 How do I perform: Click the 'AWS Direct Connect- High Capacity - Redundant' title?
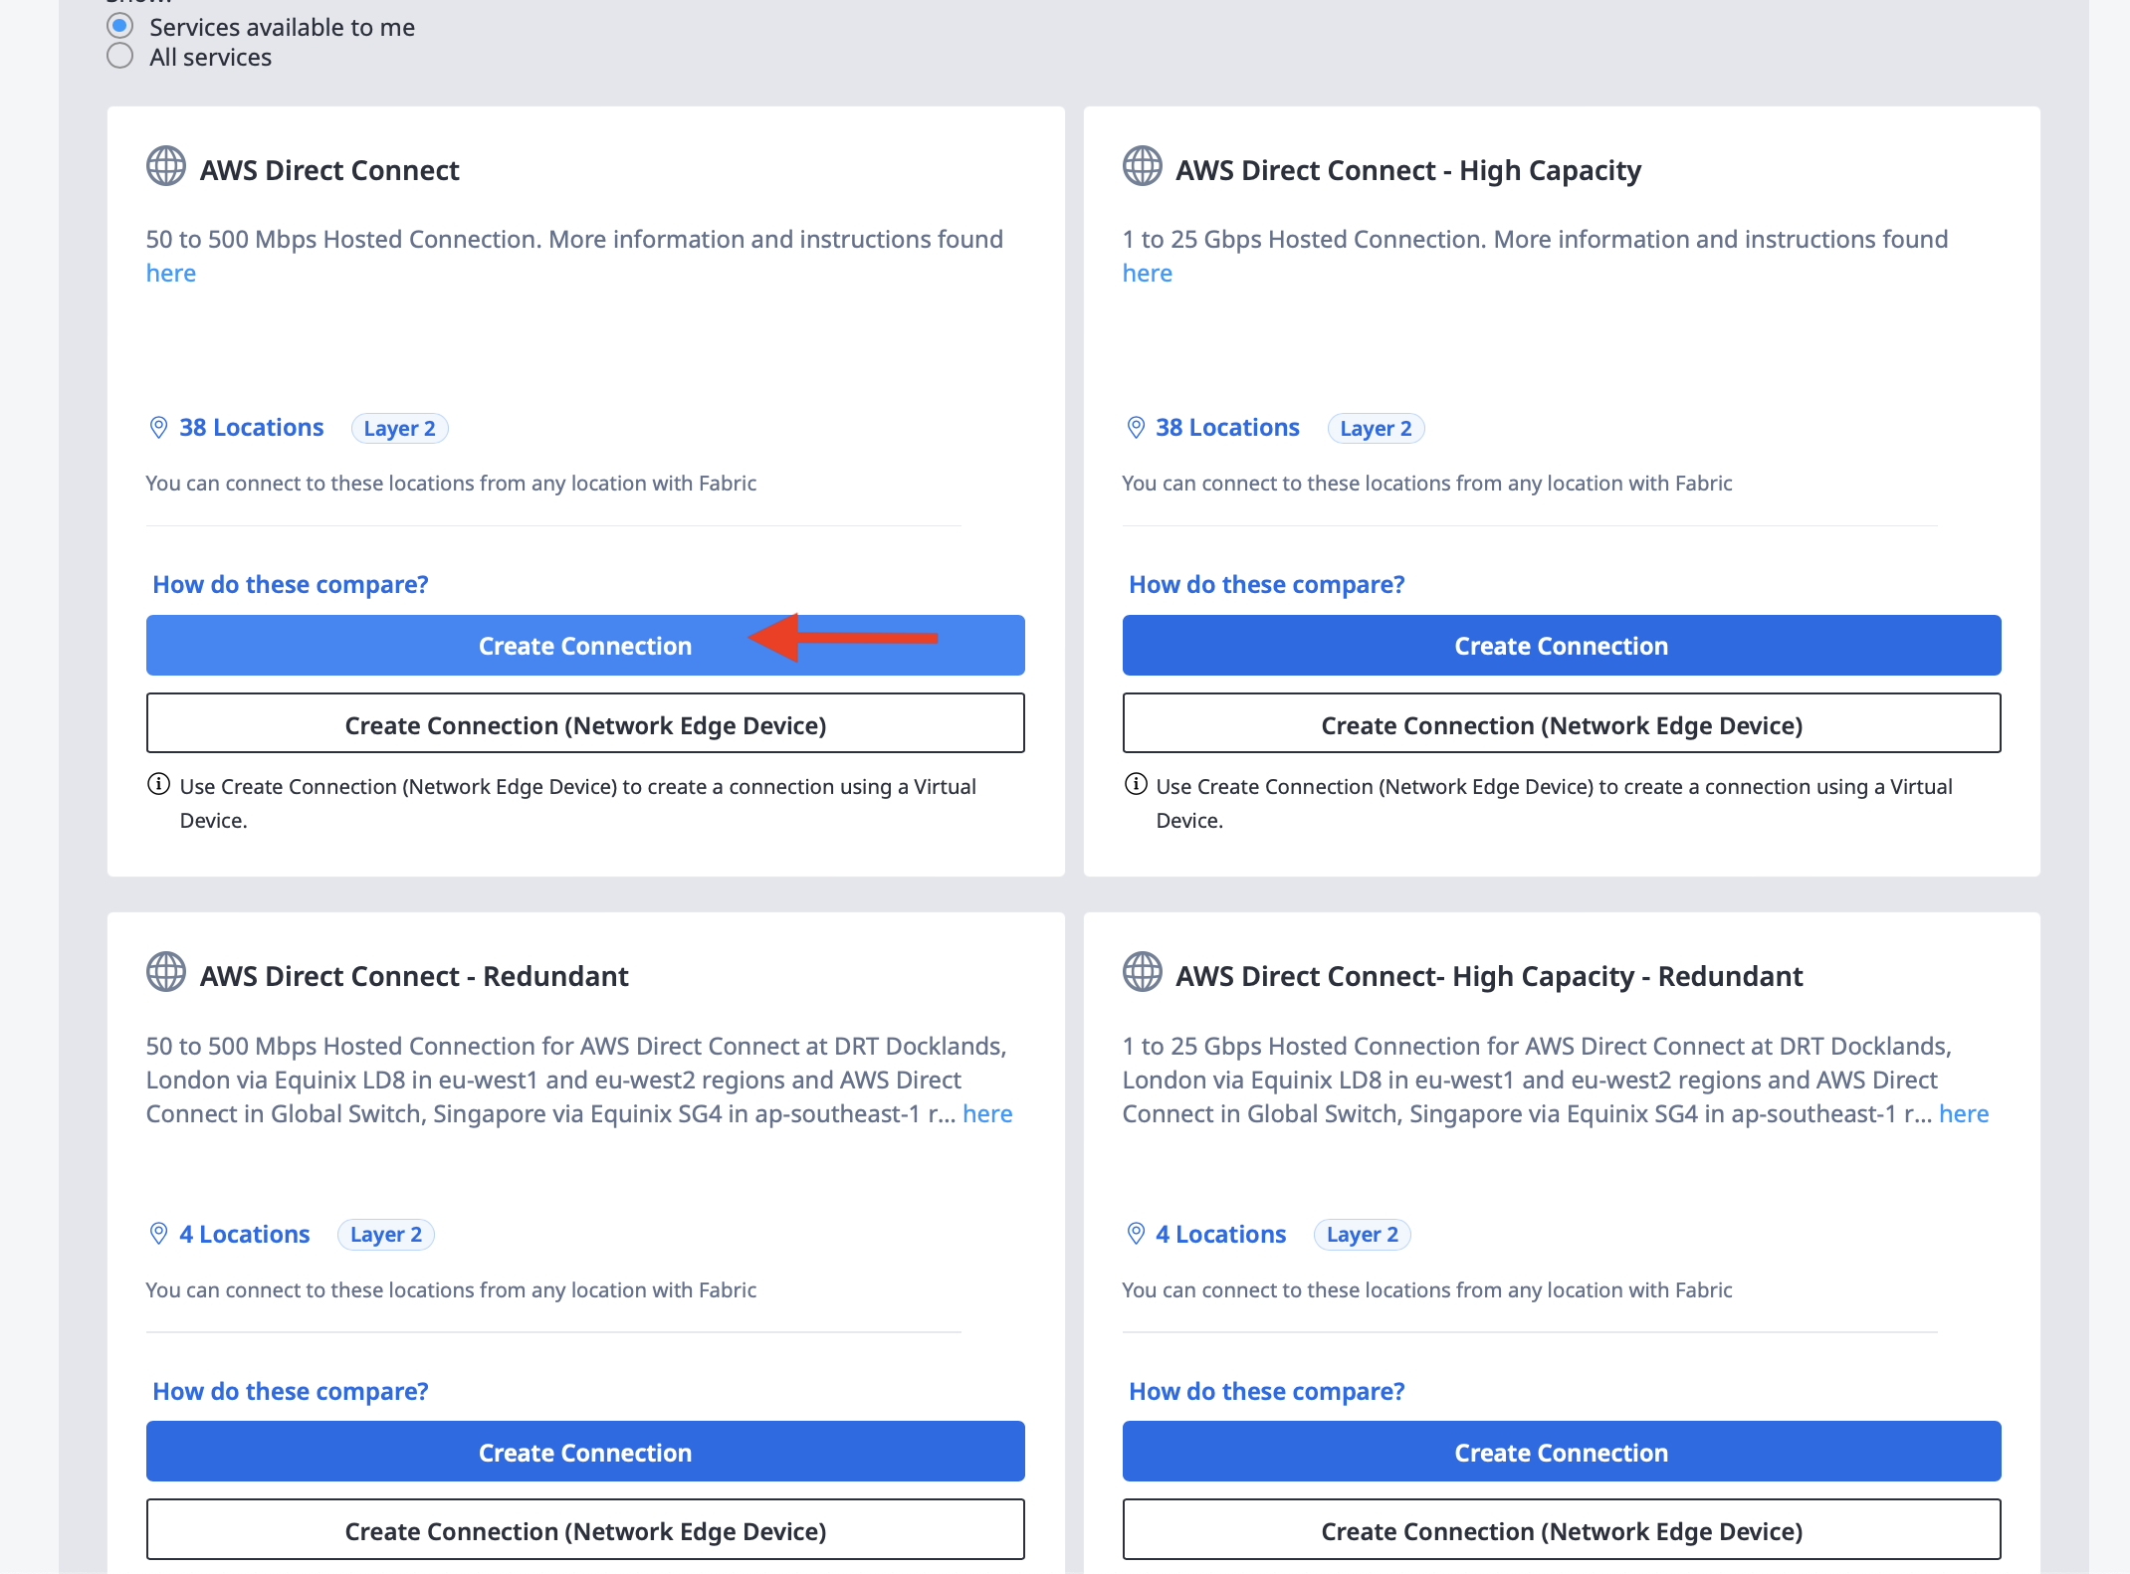1489,976
